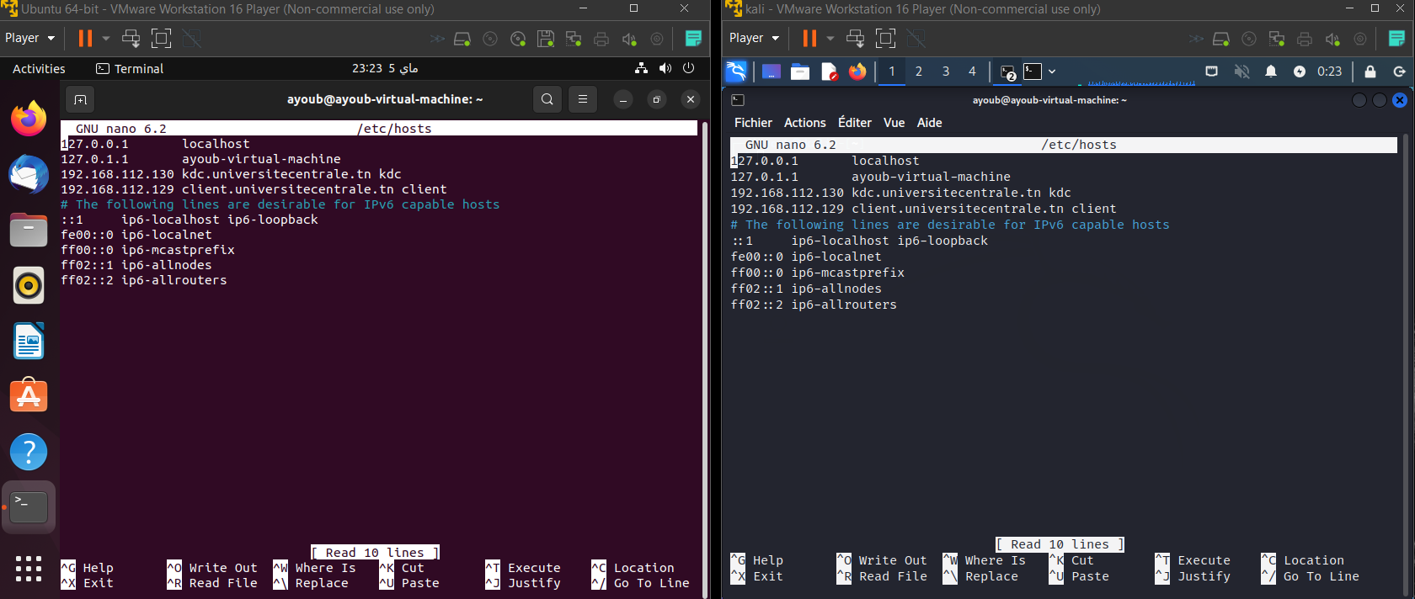
Task: Unmute Kali volume tray icon
Action: [x=1241, y=72]
